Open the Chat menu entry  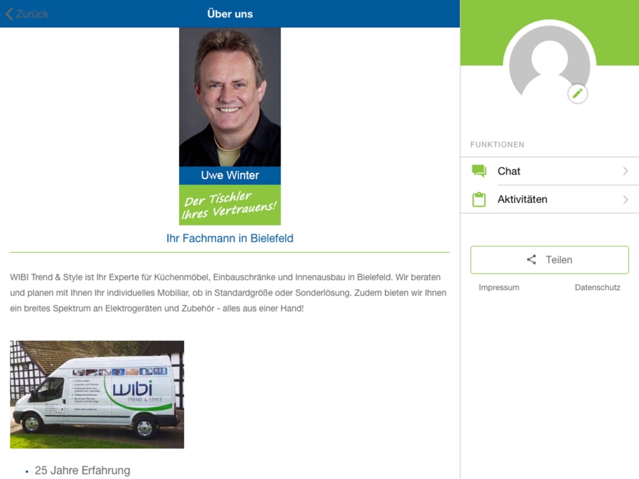click(550, 171)
